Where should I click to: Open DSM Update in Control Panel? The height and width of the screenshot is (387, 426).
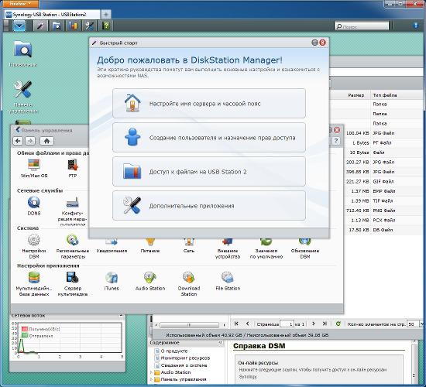click(x=305, y=248)
